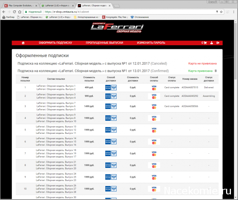Open the shopping cart icon
The image size is (238, 200).
pos(205,43)
